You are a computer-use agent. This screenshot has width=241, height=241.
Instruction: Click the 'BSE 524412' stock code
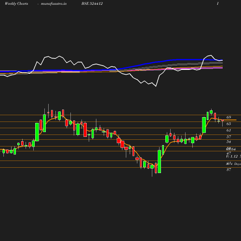pyautogui.click(x=92, y=4)
